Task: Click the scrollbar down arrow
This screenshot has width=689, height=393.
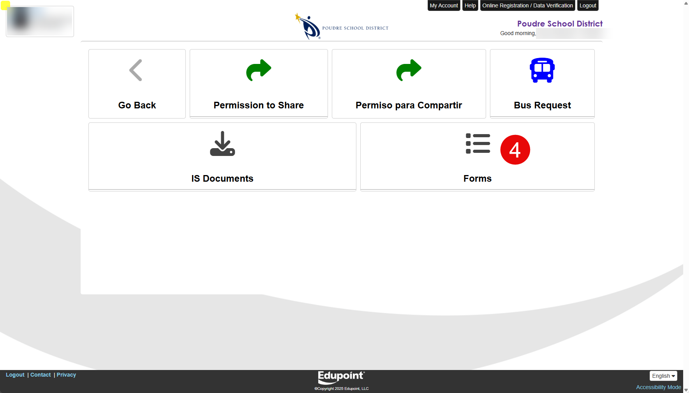Action: 686,390
